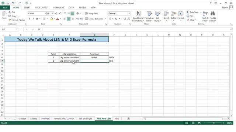Toggle top vertical align

click(65, 14)
